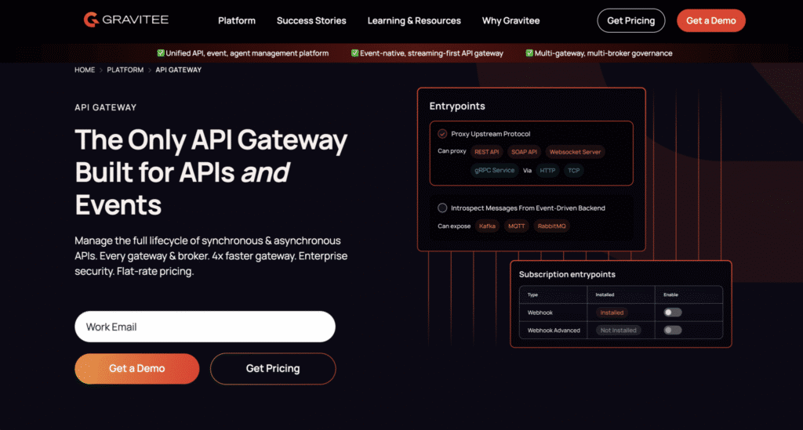This screenshot has height=430, width=803.
Task: Toggle Webhook enable switch
Action: click(x=672, y=313)
